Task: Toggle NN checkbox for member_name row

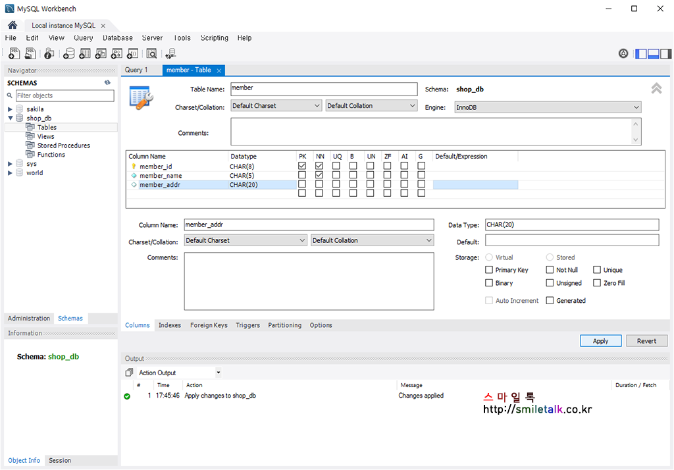Action: click(x=319, y=175)
